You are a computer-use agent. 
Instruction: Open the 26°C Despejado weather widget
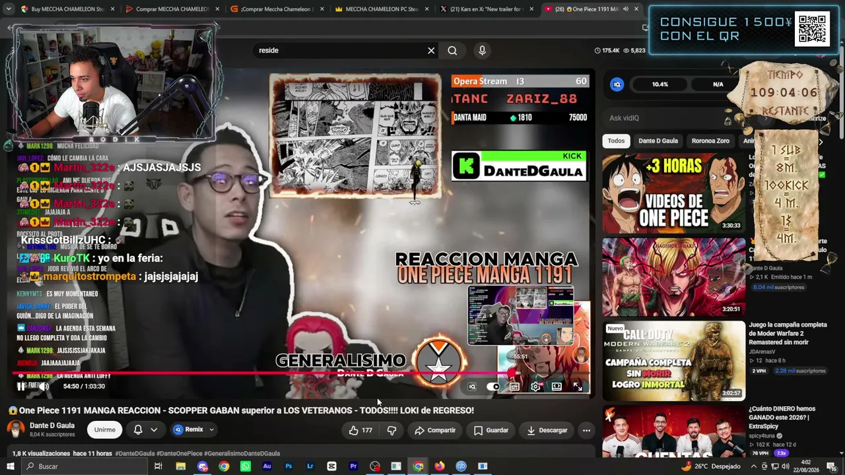[711, 466]
